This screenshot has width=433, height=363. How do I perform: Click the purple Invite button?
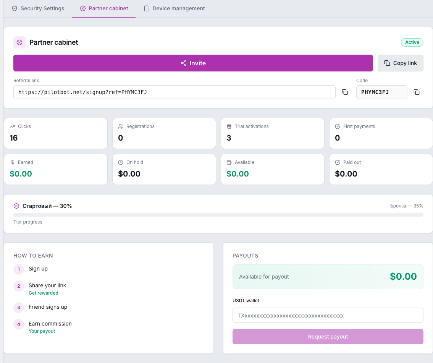tap(193, 63)
